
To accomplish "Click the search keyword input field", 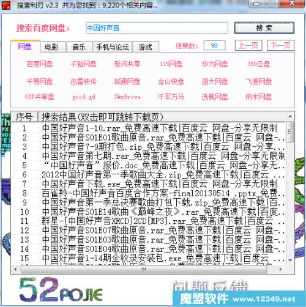I will coord(157,28).
